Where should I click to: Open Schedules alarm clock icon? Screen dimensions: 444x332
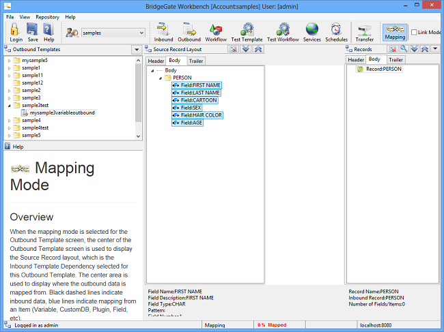(x=336, y=29)
